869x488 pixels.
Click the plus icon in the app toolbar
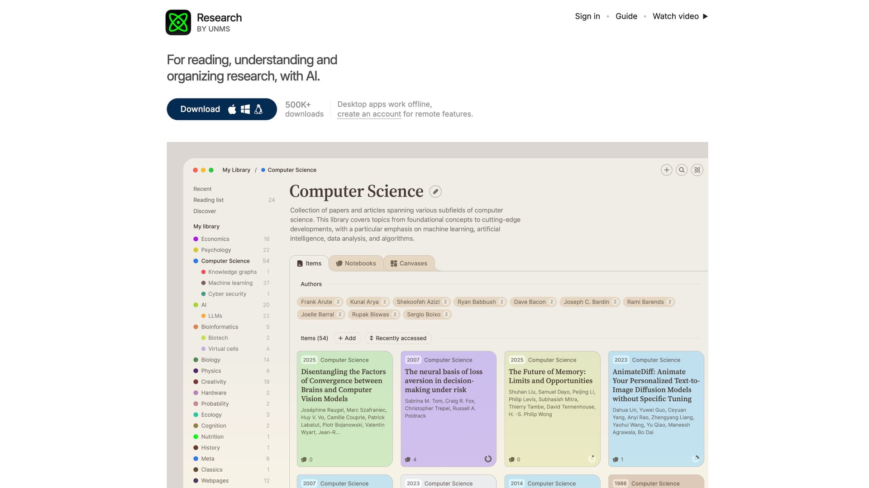coord(666,170)
